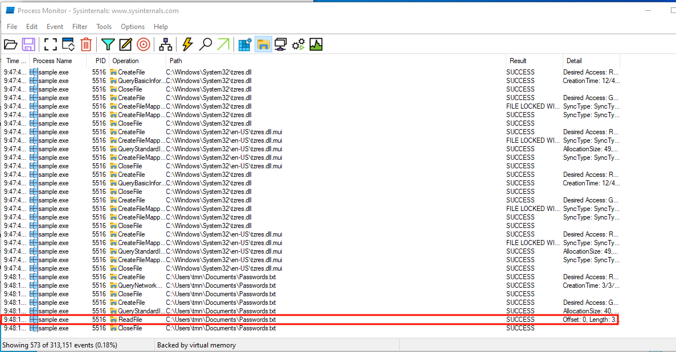Viewport: 676px width, 352px height.
Task: Toggle Show File System Activity
Action: tap(263, 44)
